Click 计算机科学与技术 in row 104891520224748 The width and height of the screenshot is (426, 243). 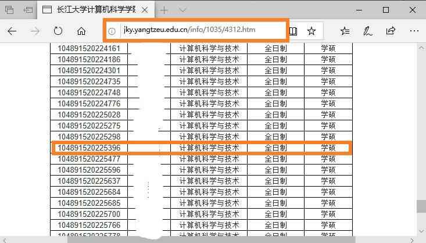tap(209, 92)
